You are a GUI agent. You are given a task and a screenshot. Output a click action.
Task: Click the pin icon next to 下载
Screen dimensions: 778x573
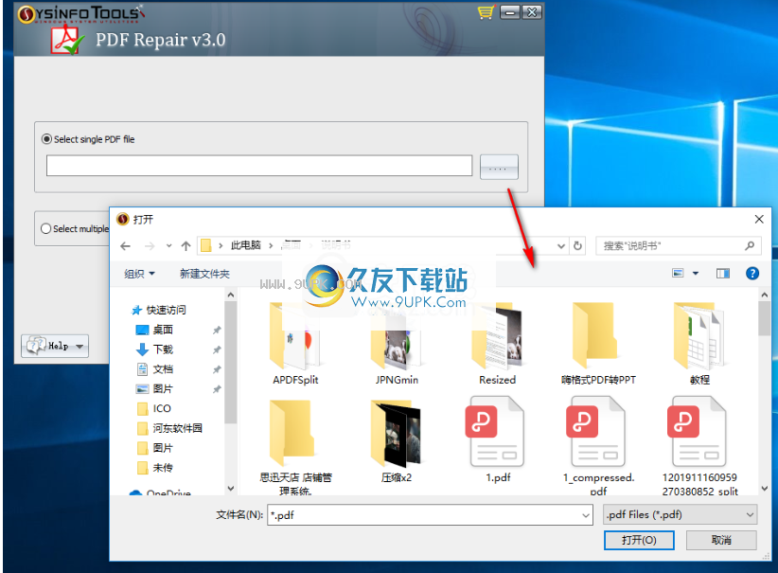217,349
